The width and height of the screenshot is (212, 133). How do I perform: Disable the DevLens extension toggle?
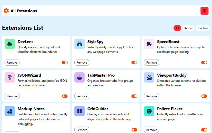point(65,63)
